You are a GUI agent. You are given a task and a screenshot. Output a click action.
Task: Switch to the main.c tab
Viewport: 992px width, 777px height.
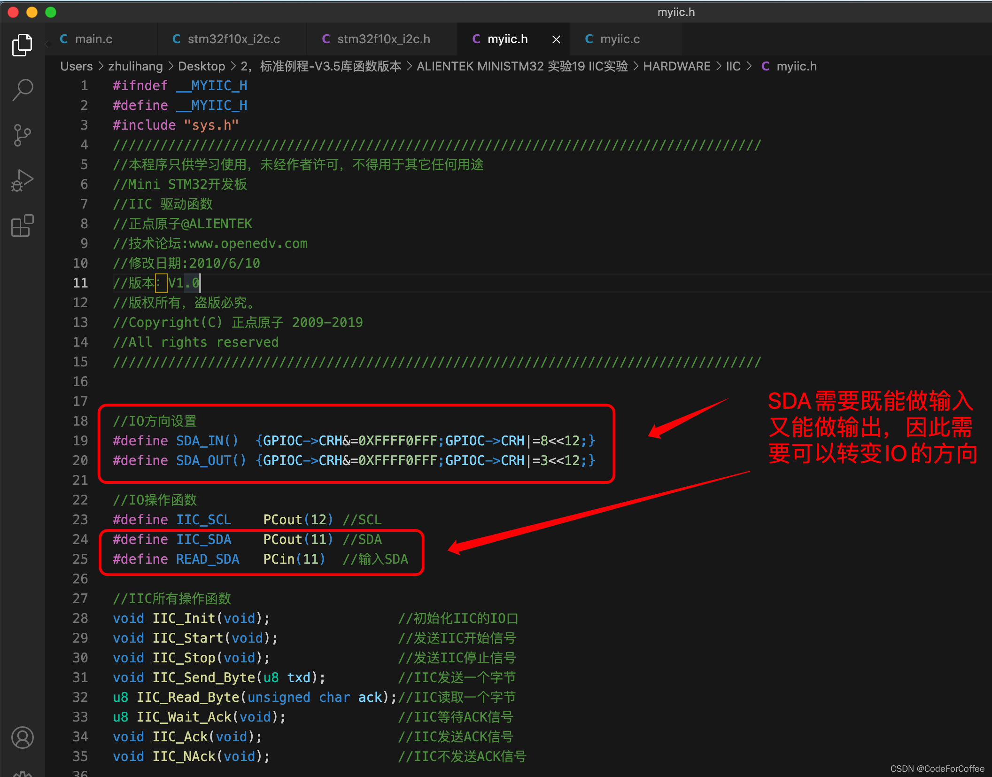[x=93, y=39]
